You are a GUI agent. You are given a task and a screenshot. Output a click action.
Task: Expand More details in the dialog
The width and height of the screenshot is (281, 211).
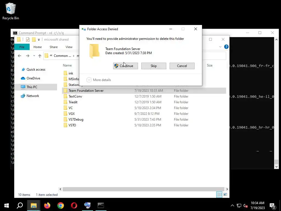click(99, 80)
